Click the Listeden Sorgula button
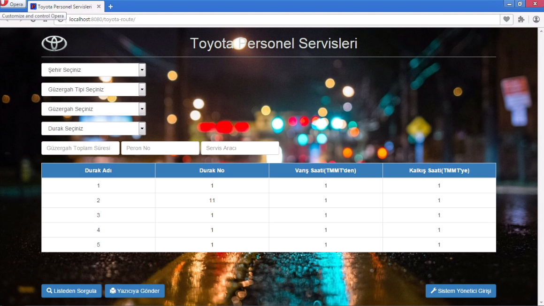Viewport: 544px width, 306px height. 71,291
